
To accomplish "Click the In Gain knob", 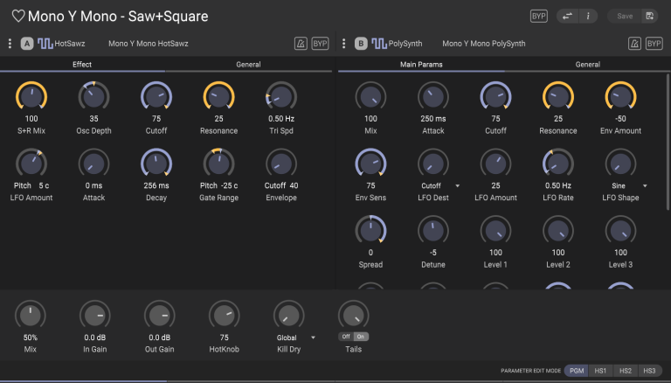I will tap(95, 316).
